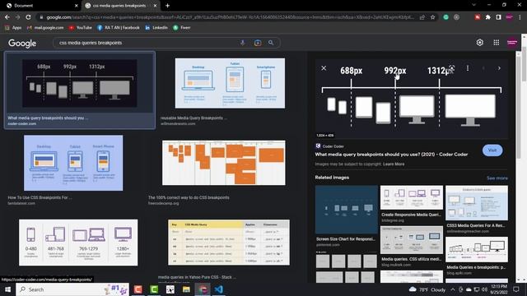The height and width of the screenshot is (296, 527).
Task: Open CSS3 Media Queries related image
Action: point(477,203)
